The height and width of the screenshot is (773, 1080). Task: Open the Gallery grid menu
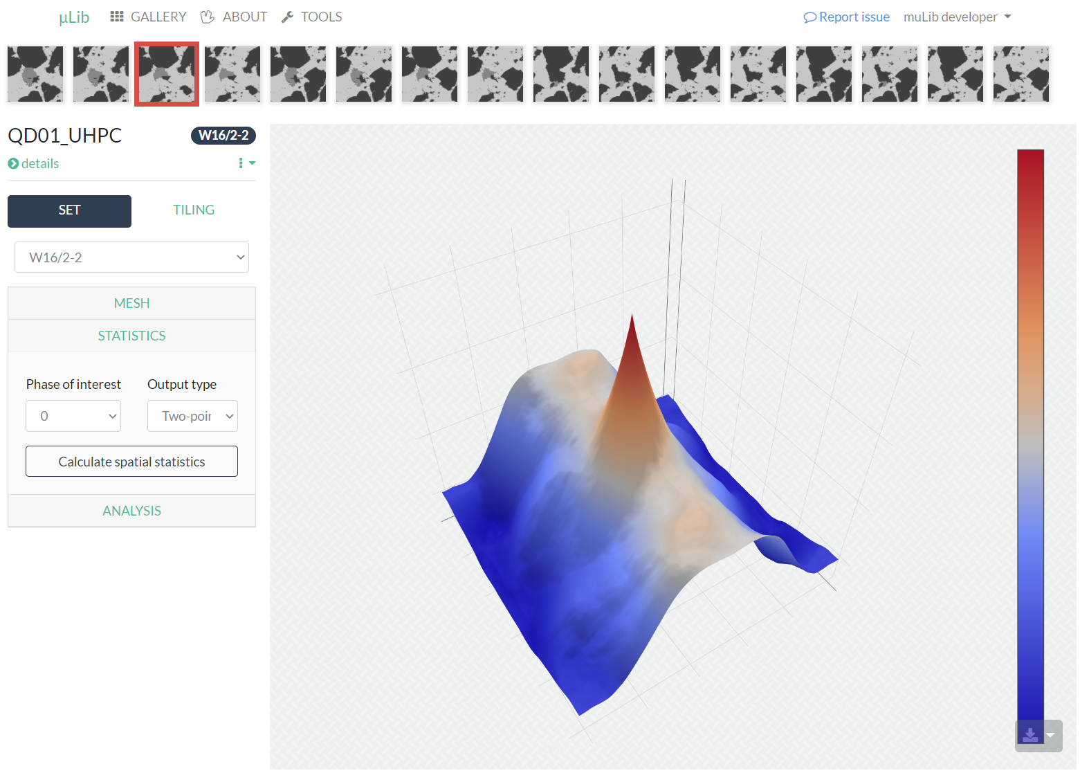[x=148, y=17]
